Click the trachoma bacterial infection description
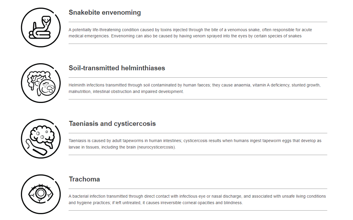This screenshot has width=353, height=220. point(197,199)
